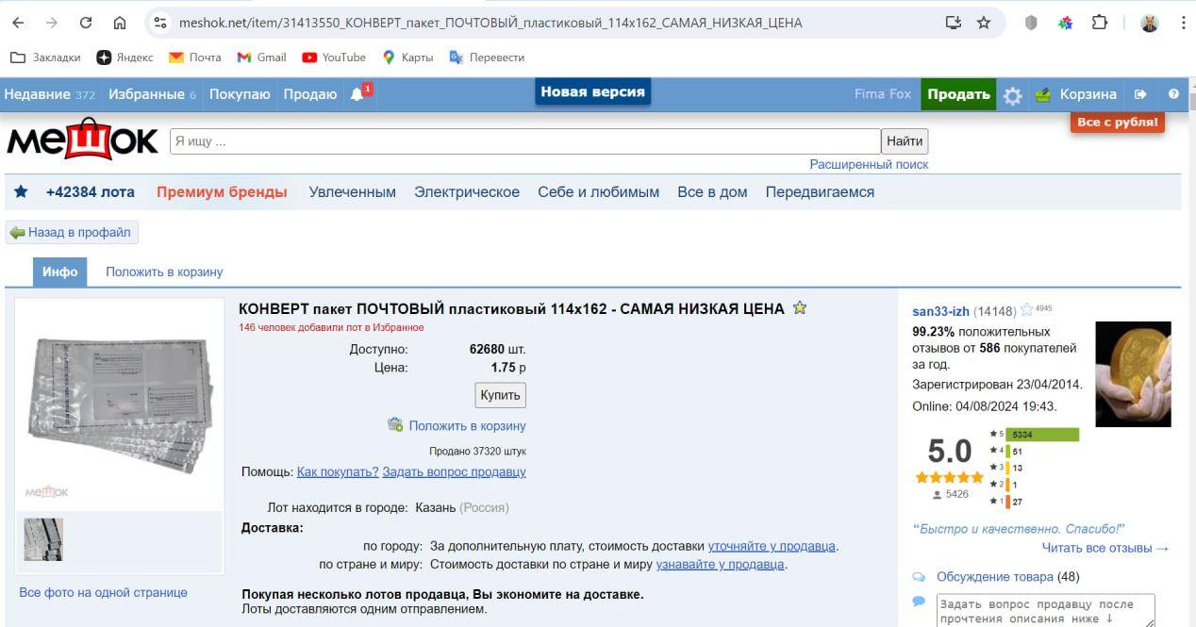The height and width of the screenshot is (627, 1196).
Task: Click Задать вопрос продавцу link
Action: [454, 471]
